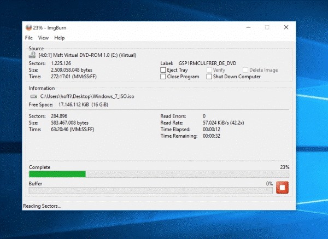This screenshot has width=328, height=239.
Task: Click the 0% buffer percentage label
Action: tap(270, 184)
